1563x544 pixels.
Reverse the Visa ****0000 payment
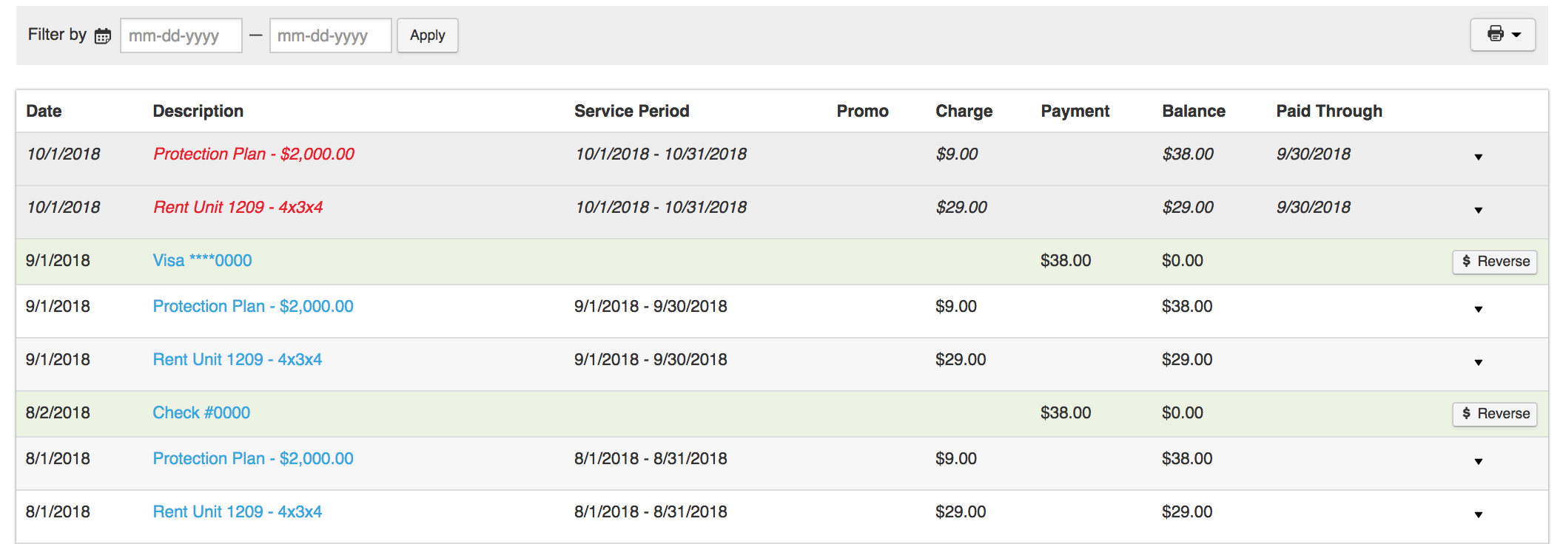(1494, 262)
